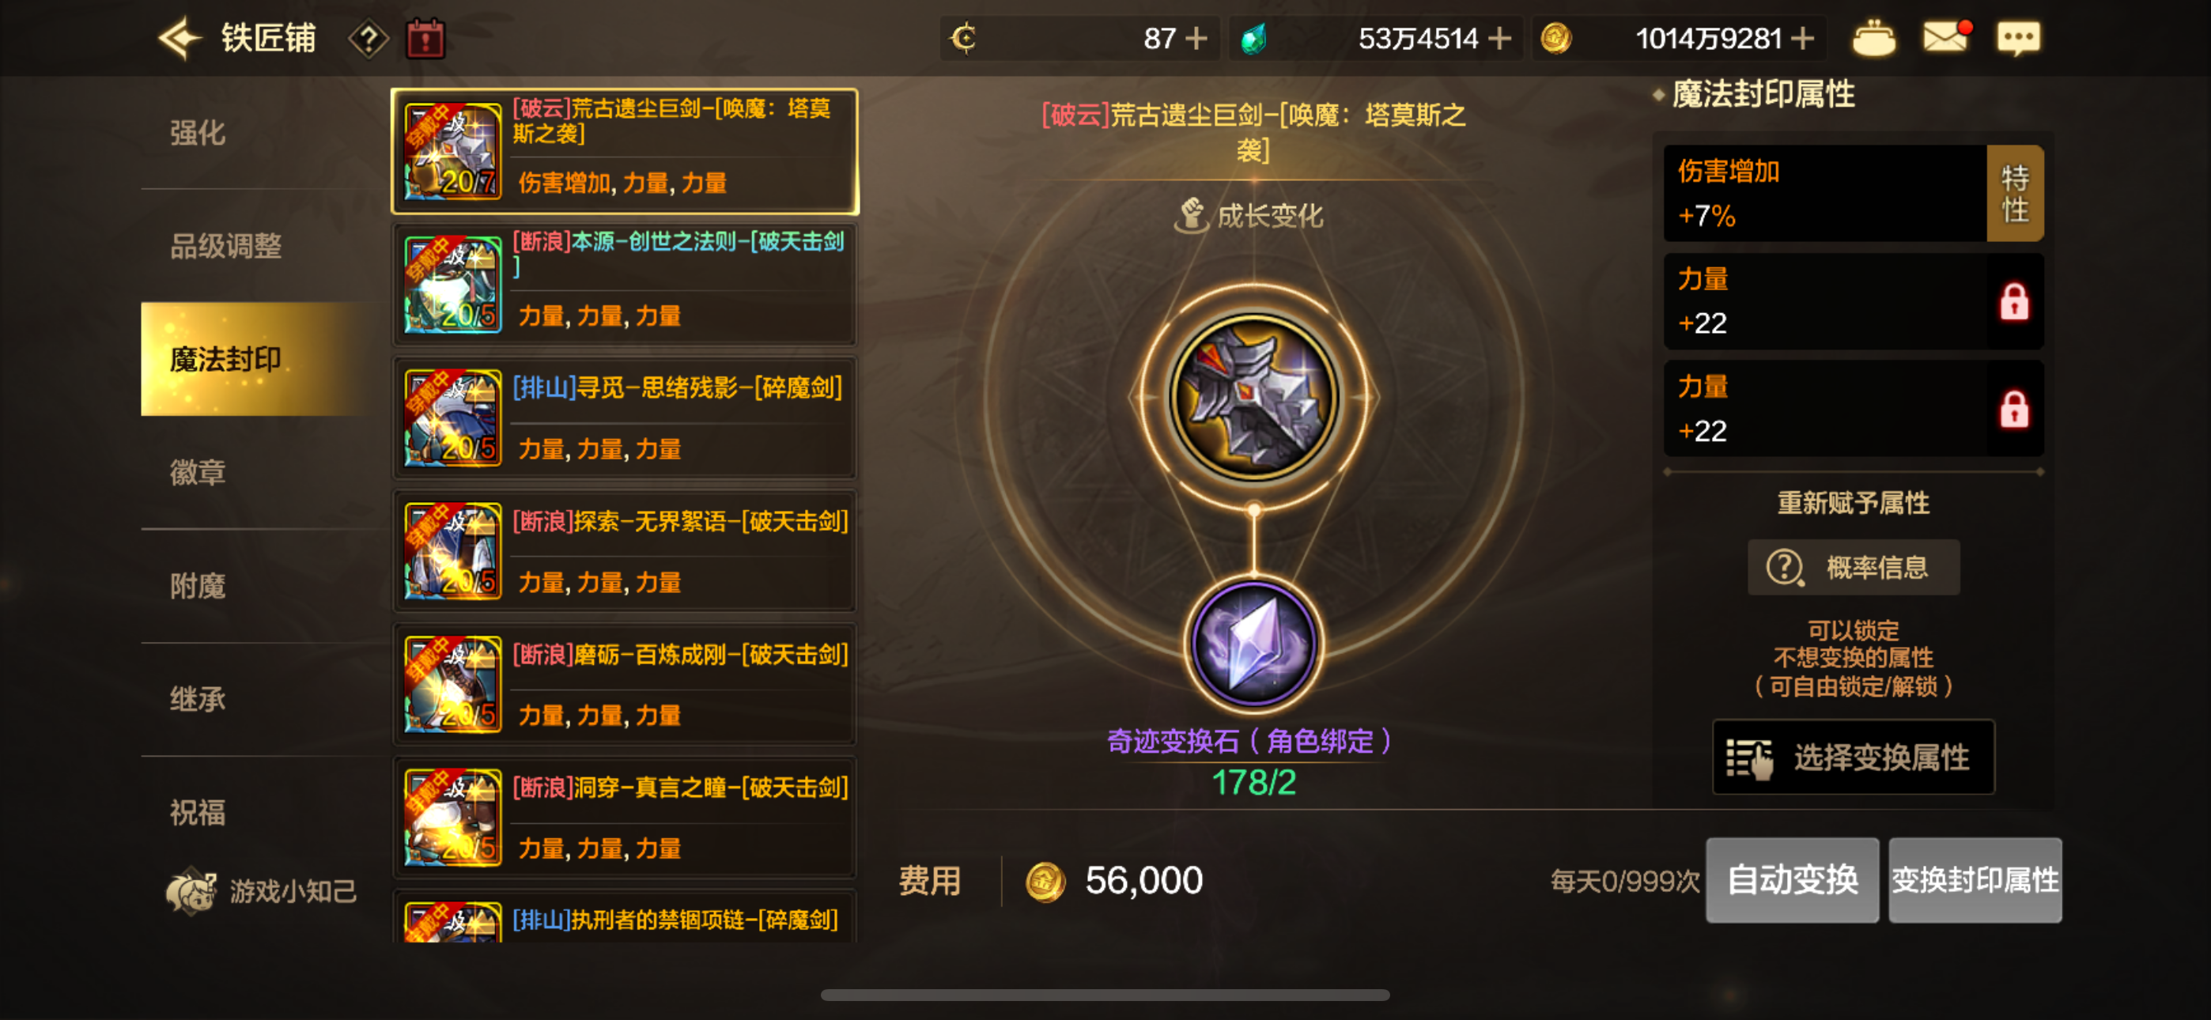Toggle the 特性 tag on 伤害增加
The image size is (2211, 1020).
point(2014,193)
